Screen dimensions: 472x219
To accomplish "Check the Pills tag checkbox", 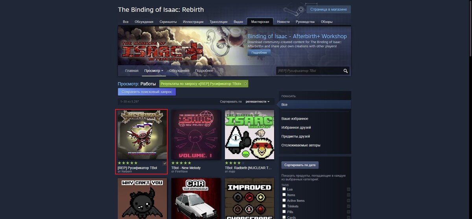I will [284, 212].
